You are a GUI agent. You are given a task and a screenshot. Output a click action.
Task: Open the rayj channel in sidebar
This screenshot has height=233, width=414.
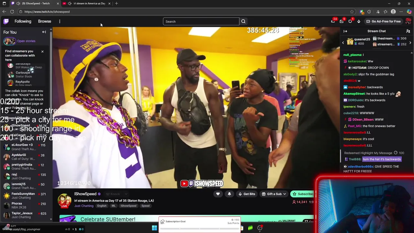point(26,176)
